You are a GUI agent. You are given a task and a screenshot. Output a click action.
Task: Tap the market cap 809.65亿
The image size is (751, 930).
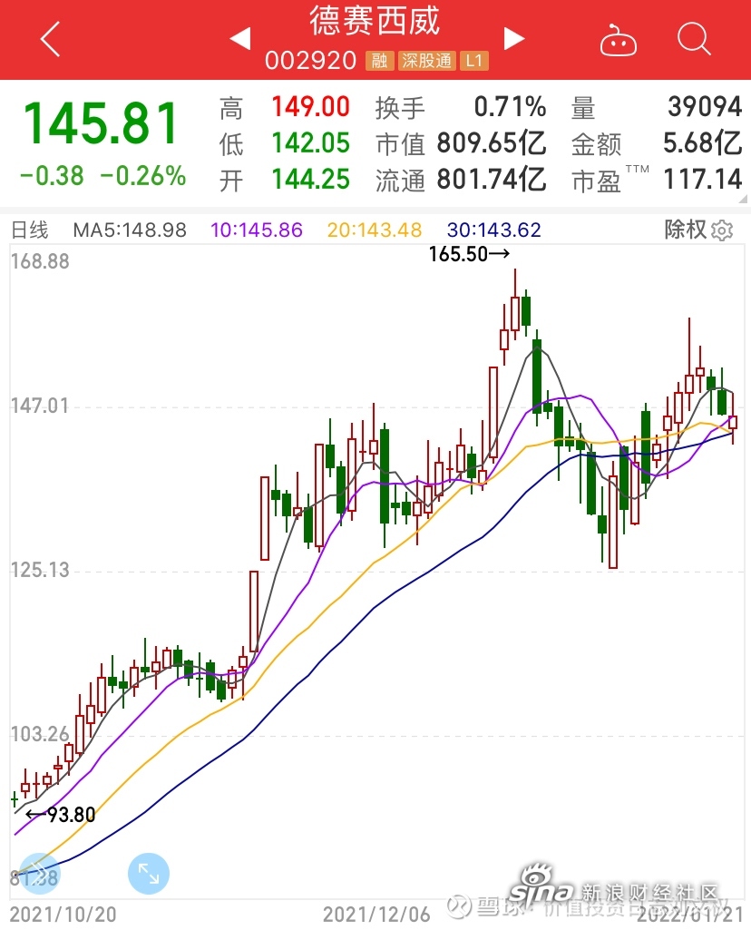click(x=492, y=143)
